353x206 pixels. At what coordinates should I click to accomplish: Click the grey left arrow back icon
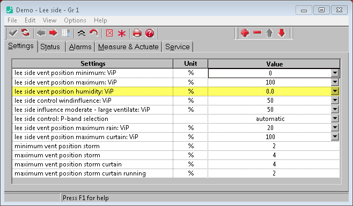41,33
